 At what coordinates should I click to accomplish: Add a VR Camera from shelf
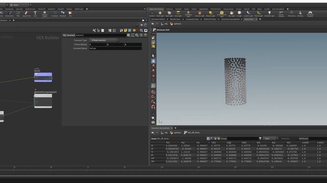[291, 14]
